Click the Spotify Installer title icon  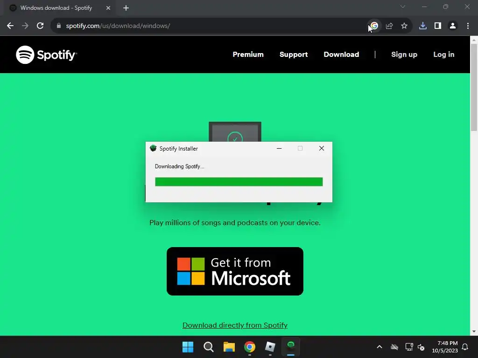[153, 148]
